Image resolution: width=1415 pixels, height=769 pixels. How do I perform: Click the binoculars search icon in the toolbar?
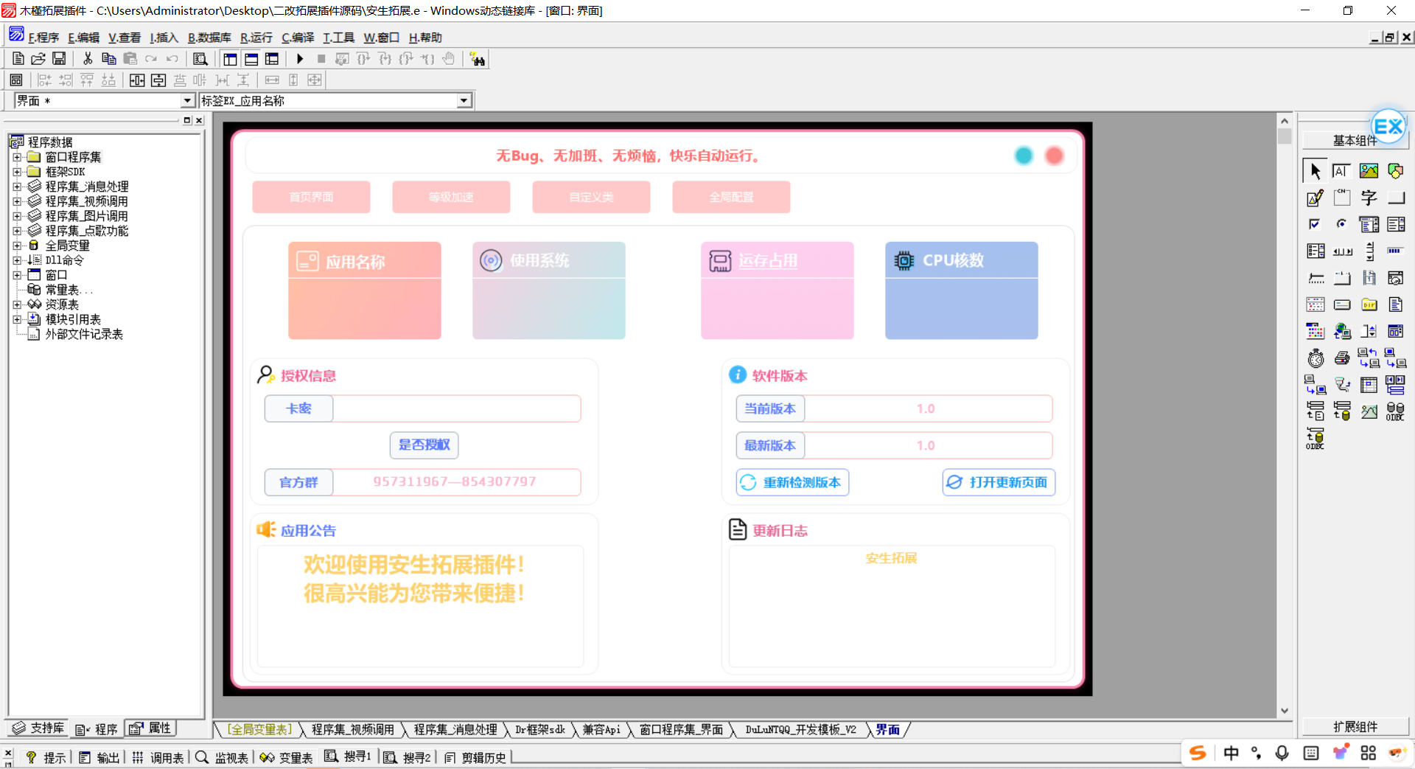(478, 59)
